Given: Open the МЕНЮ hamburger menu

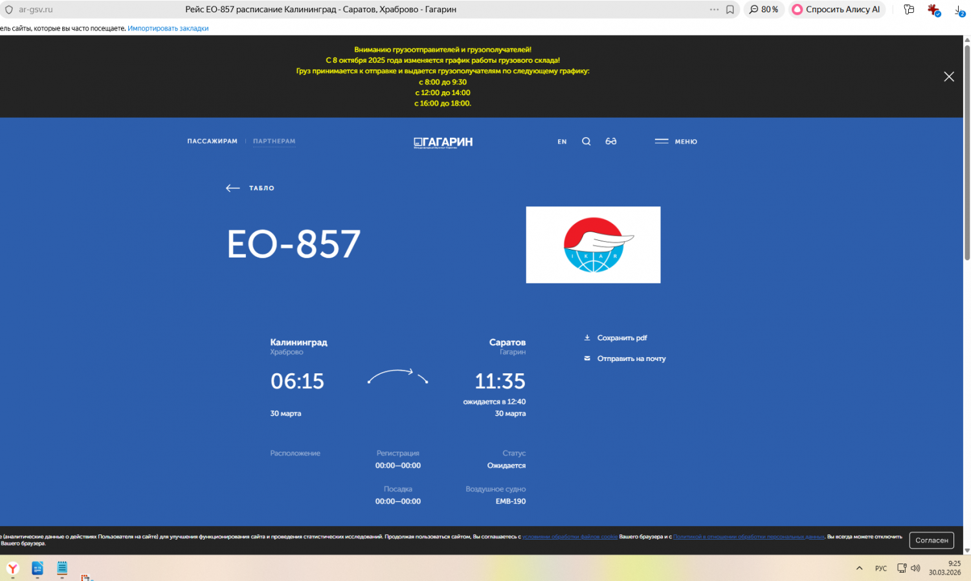Looking at the screenshot, I should click(x=676, y=141).
